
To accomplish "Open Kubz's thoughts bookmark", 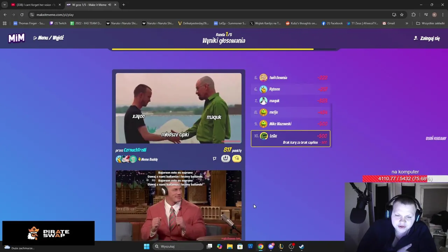I will [x=301, y=23].
